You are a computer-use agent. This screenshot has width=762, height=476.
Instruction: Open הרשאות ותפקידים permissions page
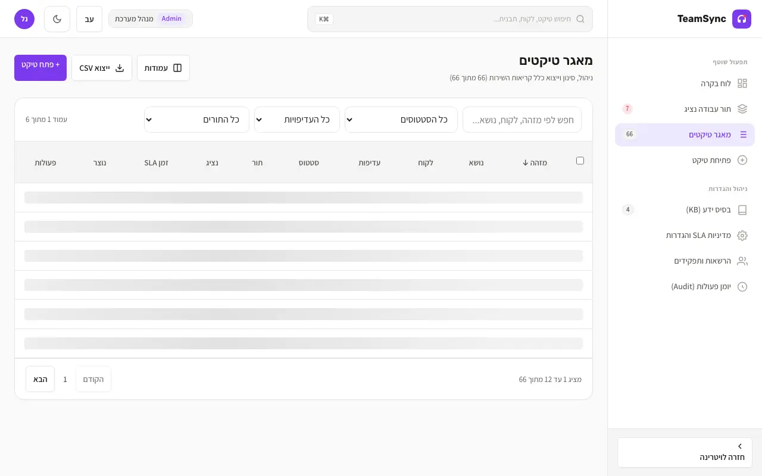tap(685, 261)
